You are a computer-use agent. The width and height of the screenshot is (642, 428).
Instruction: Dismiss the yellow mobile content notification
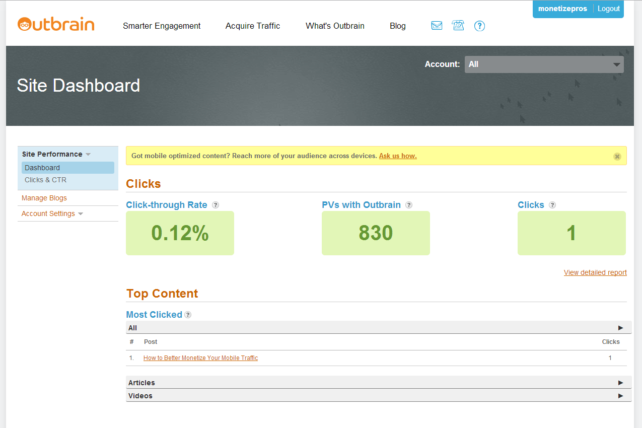click(617, 157)
